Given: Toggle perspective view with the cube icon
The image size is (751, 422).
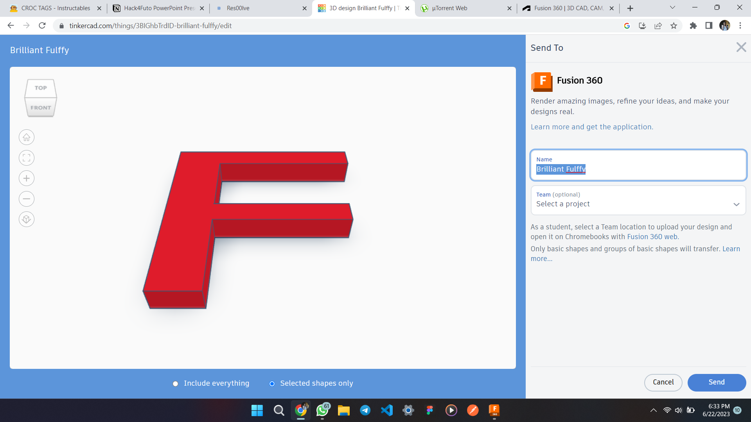Looking at the screenshot, I should [x=26, y=219].
